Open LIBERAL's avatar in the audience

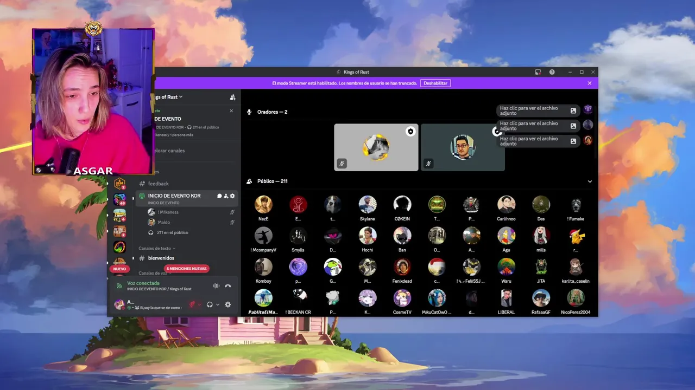(x=506, y=298)
